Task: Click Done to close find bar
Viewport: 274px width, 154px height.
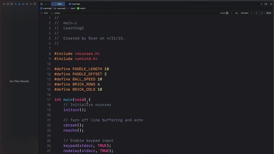Action: (268, 13)
